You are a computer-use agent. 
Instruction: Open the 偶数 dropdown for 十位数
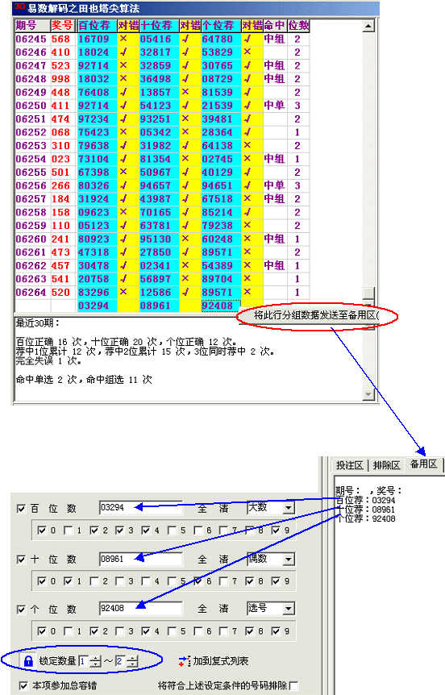[289, 560]
